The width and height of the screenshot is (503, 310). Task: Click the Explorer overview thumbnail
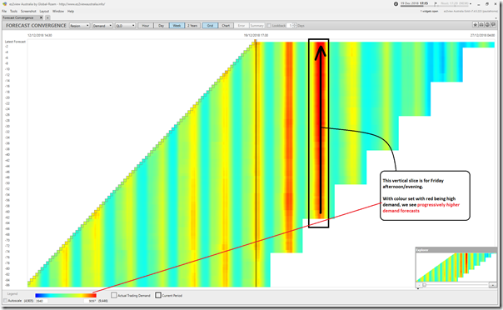[x=456, y=267]
